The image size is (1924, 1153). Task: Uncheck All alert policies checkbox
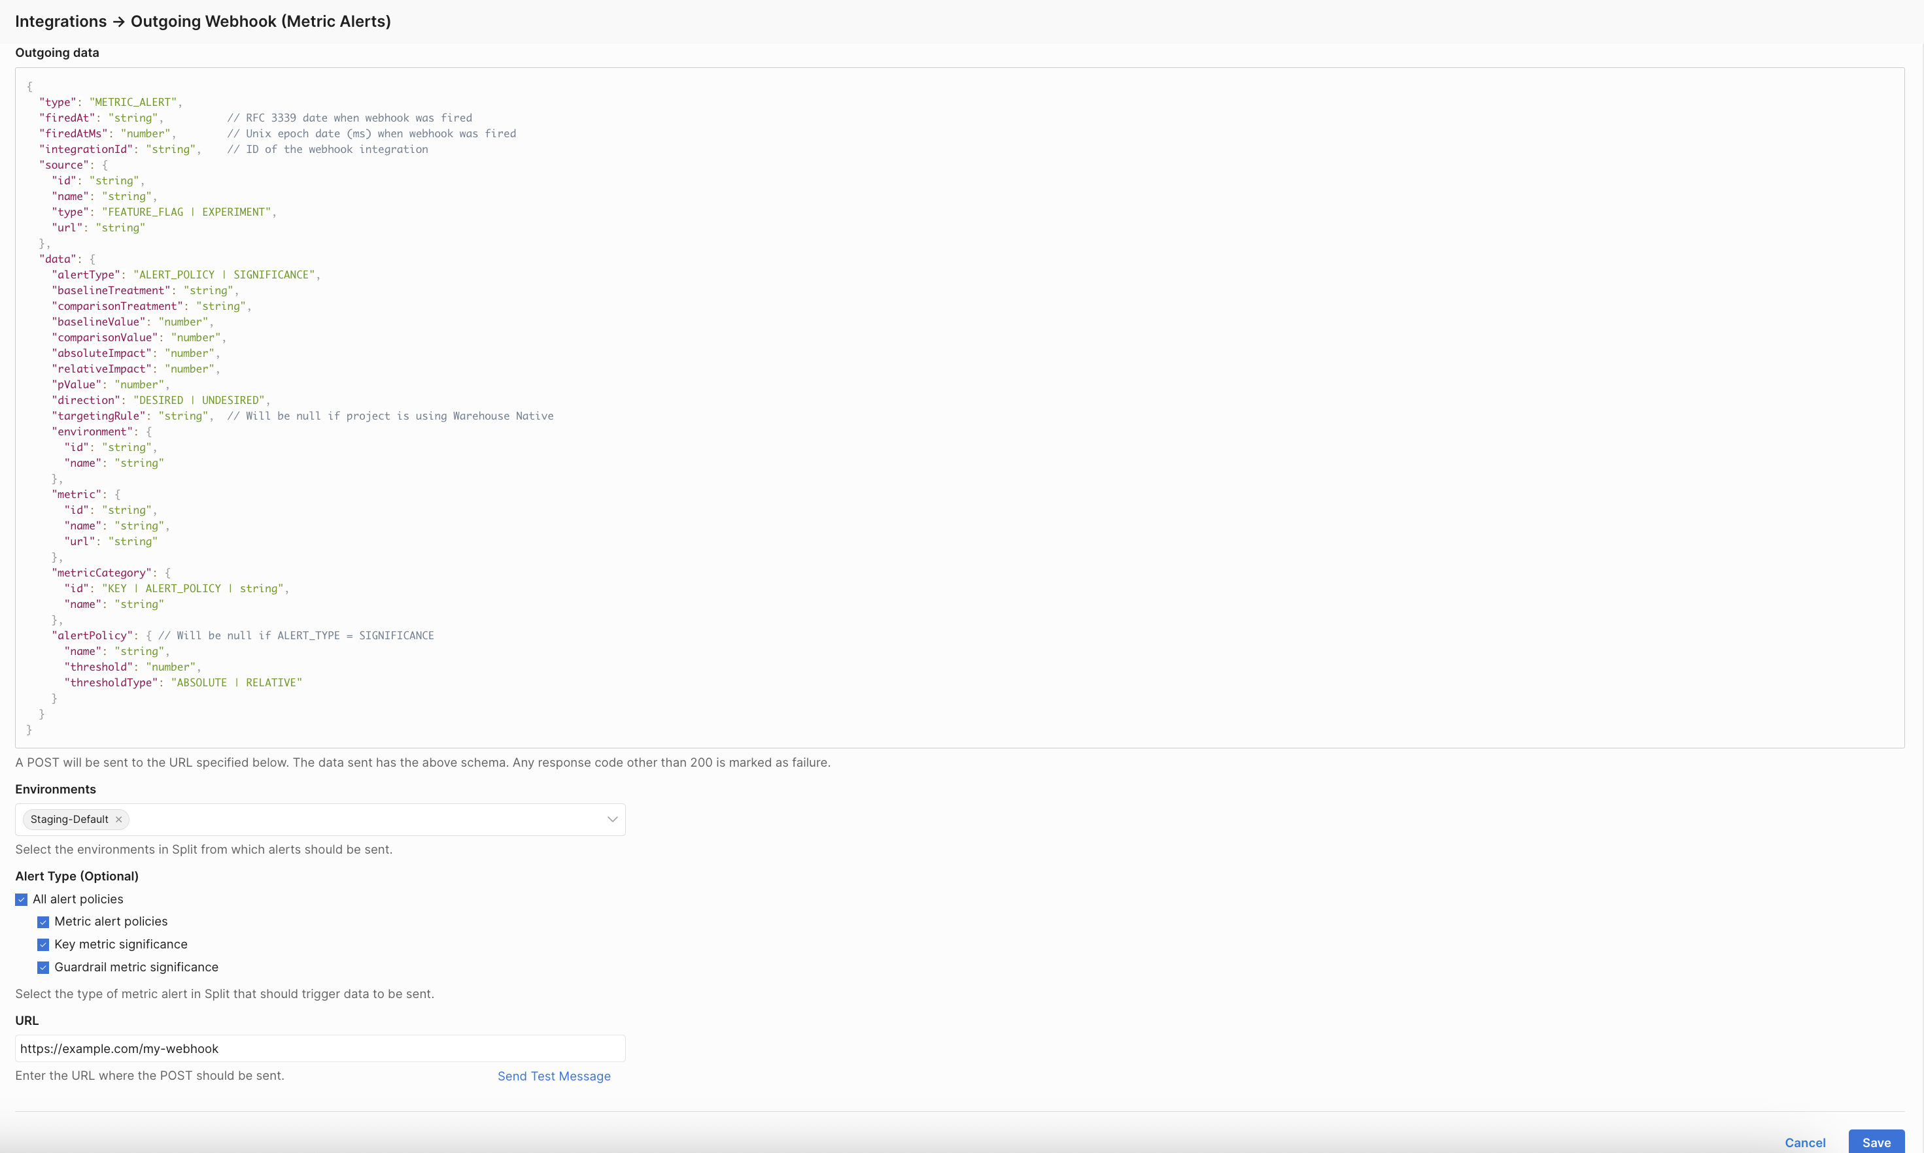coord(21,899)
